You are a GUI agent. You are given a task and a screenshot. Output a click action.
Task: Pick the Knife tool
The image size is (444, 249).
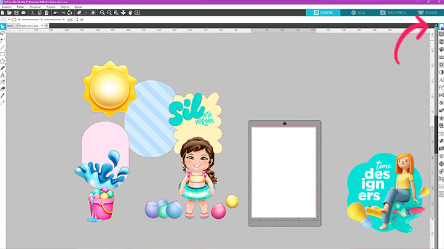pos(3,96)
